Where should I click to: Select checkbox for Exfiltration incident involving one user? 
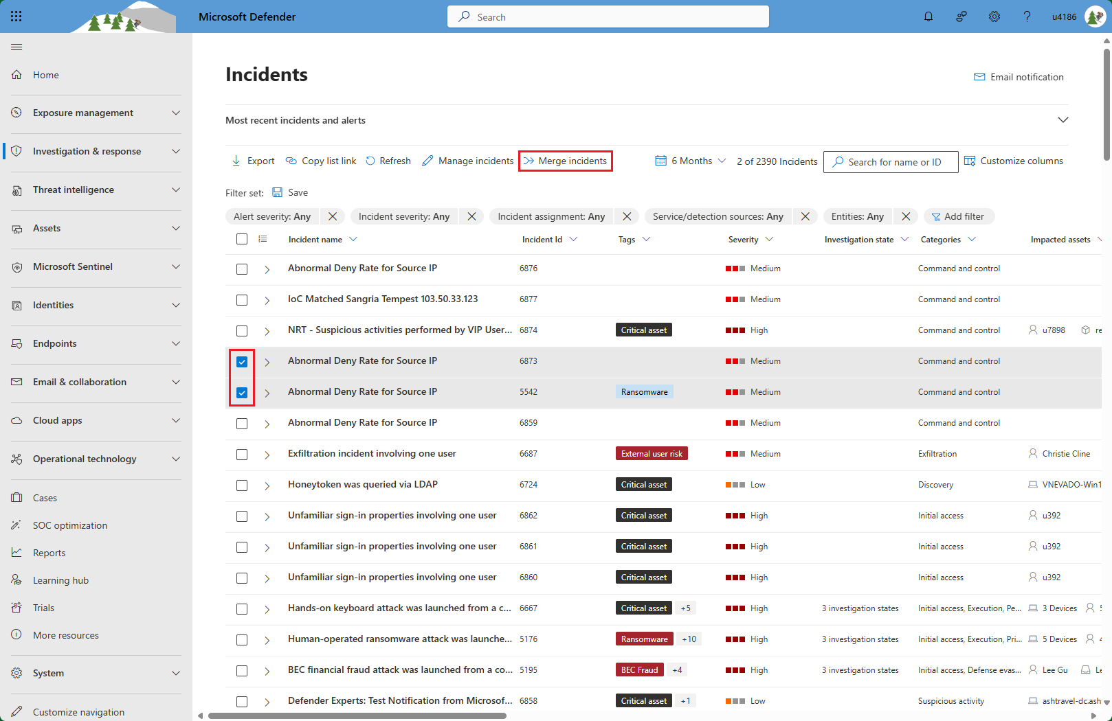tap(242, 455)
